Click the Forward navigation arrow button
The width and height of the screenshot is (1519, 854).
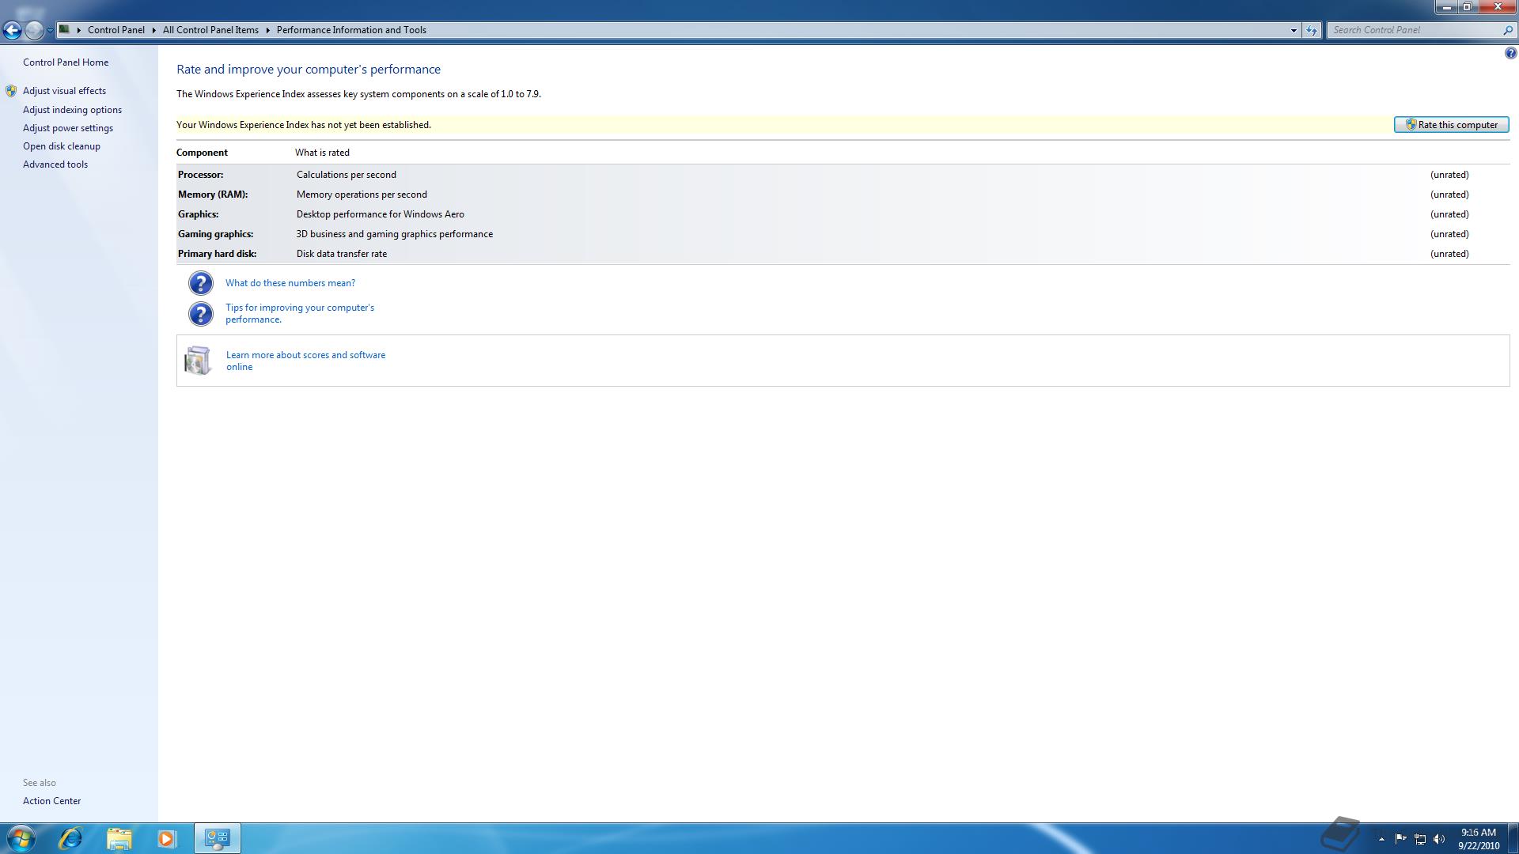(x=34, y=30)
